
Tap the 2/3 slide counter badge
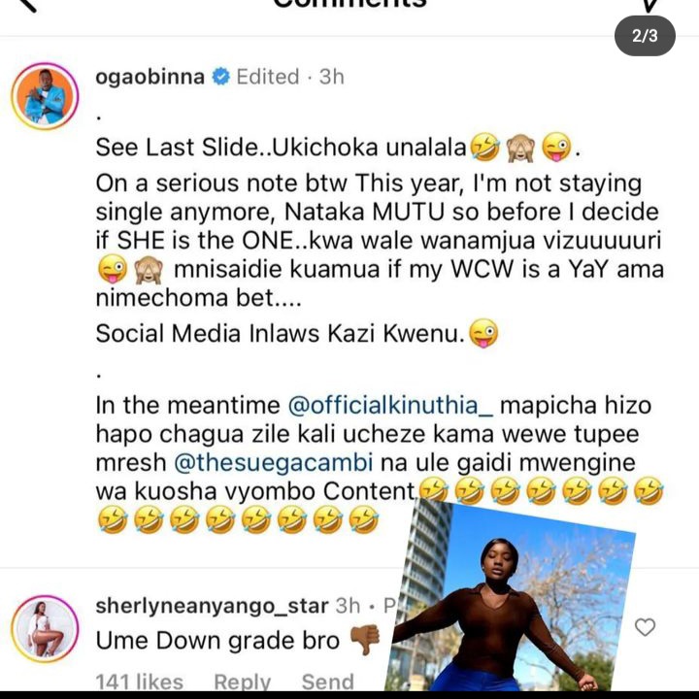coord(645,36)
